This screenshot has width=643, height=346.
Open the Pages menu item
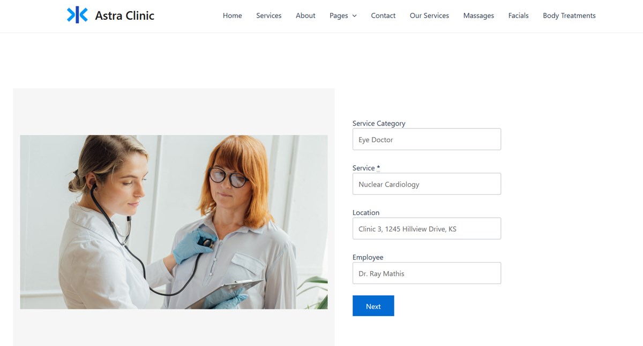pyautogui.click(x=339, y=16)
